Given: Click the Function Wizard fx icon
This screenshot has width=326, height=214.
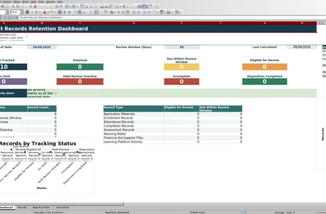Looking at the screenshot, I should coord(6,18).
